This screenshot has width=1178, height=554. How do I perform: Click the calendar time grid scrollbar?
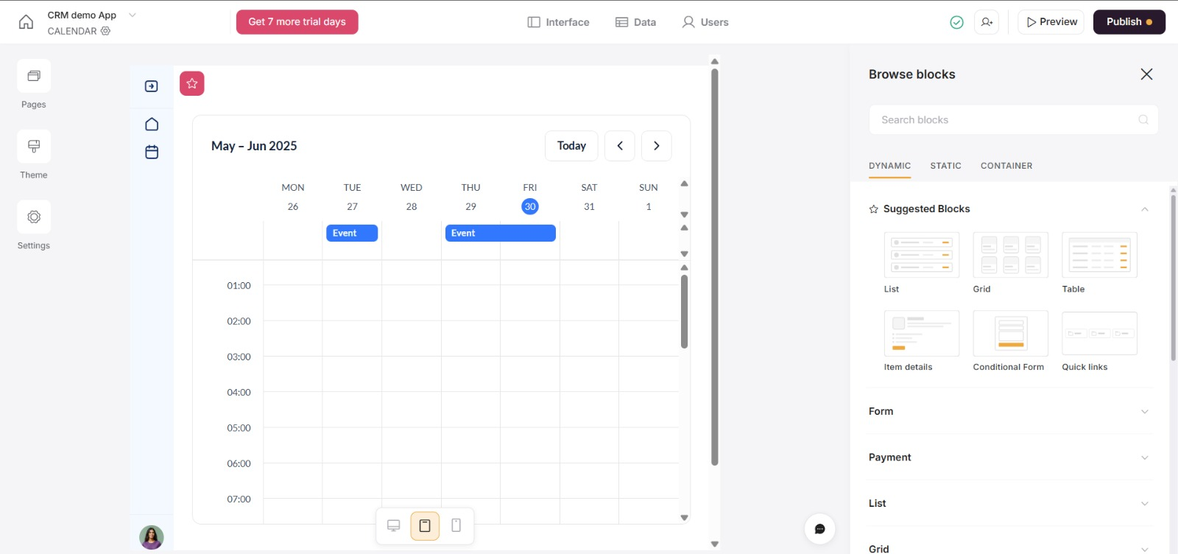pyautogui.click(x=684, y=311)
